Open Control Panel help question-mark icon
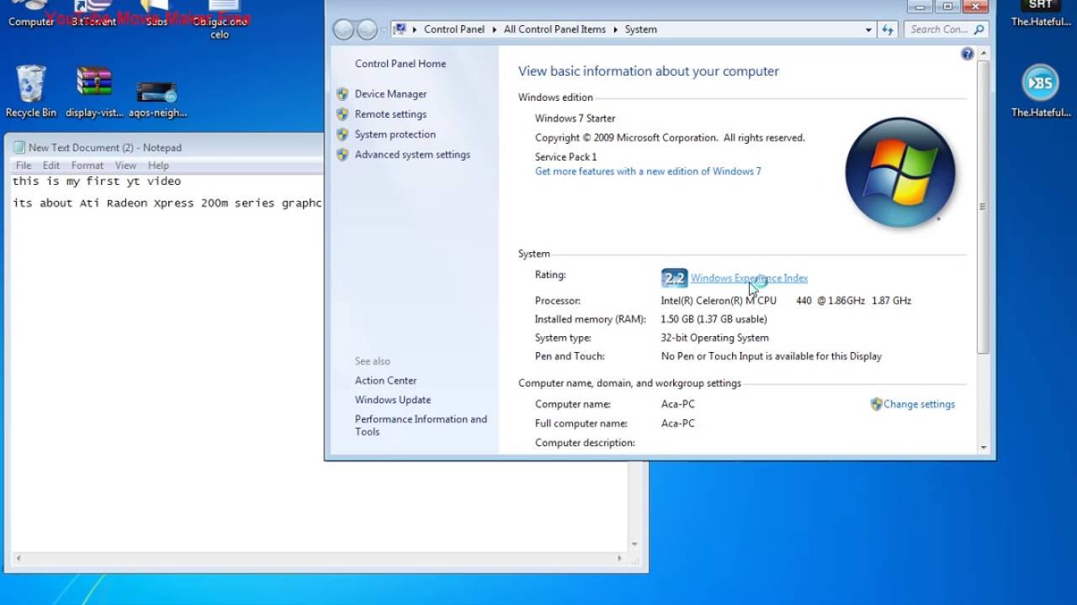Screen dimensions: 1077x605 coord(967,54)
